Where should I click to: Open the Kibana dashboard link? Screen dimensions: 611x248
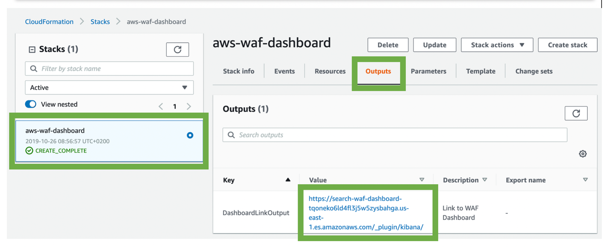[366, 213]
